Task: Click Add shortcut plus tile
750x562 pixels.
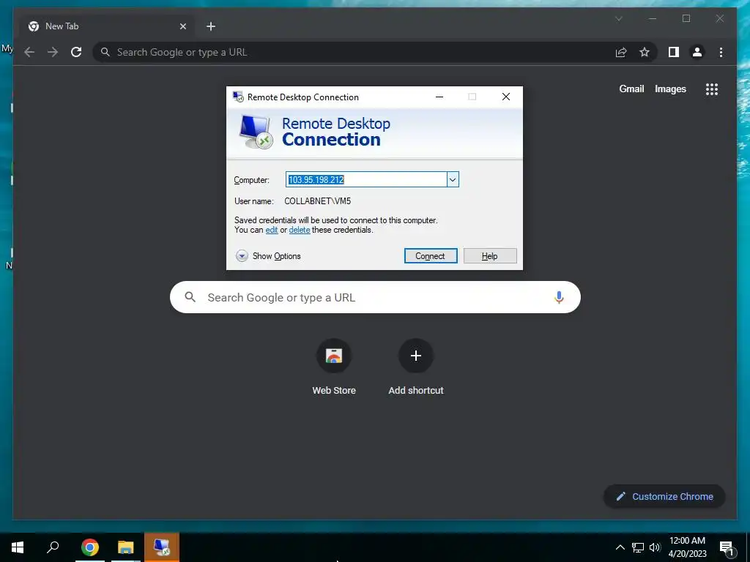Action: tap(416, 367)
